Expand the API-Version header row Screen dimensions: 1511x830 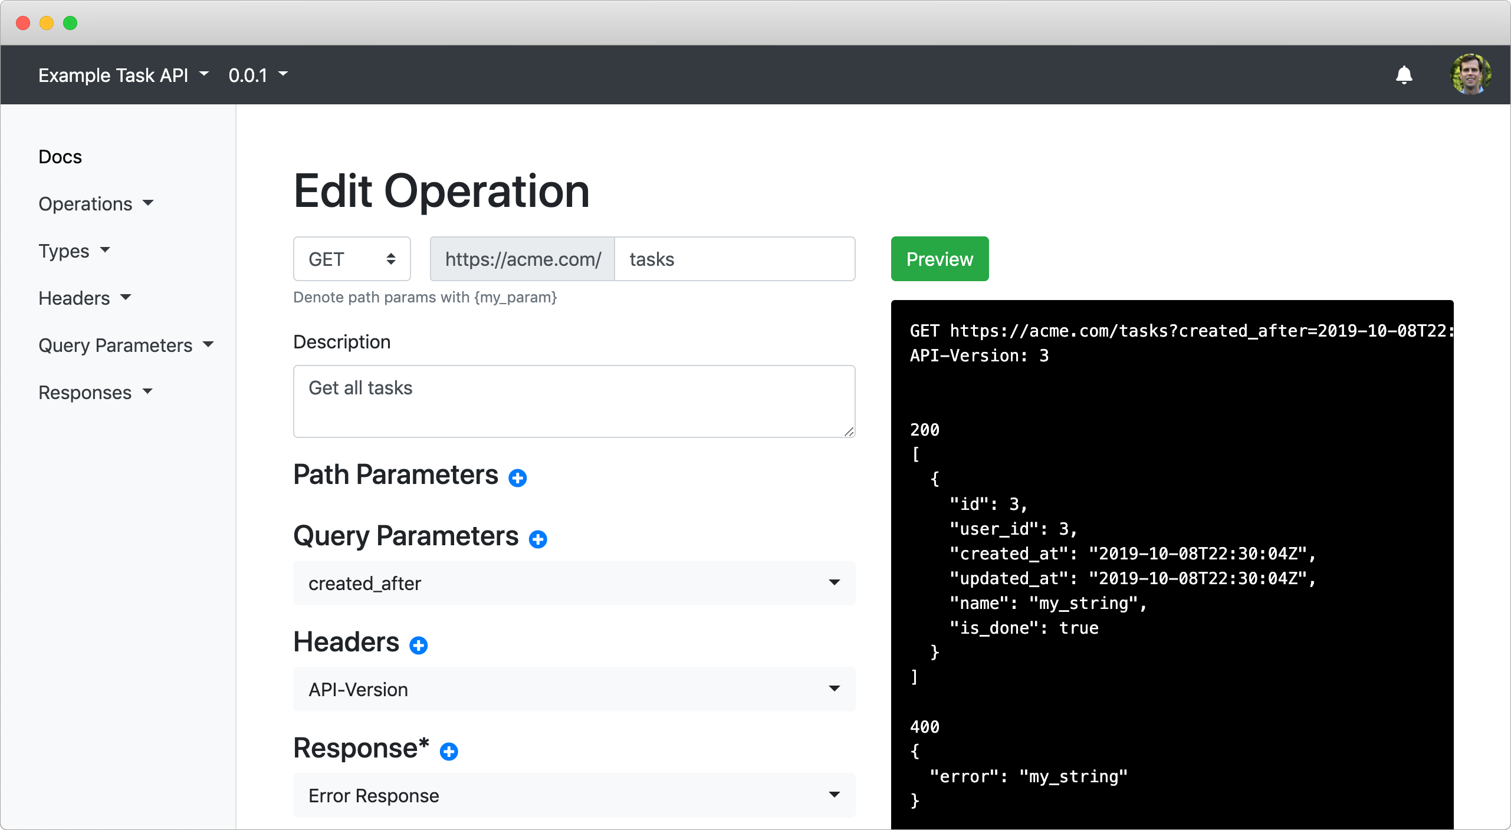click(574, 689)
